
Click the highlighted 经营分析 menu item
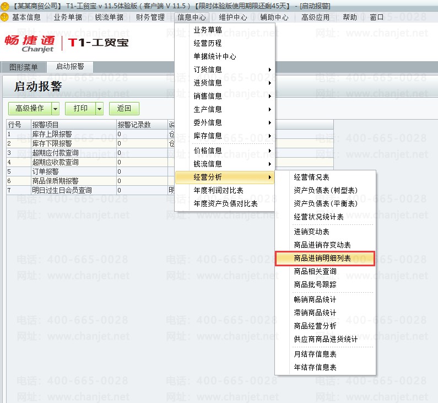pyautogui.click(x=224, y=177)
